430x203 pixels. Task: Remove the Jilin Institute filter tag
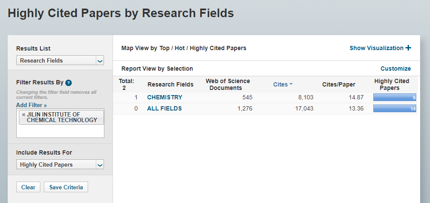(x=24, y=115)
